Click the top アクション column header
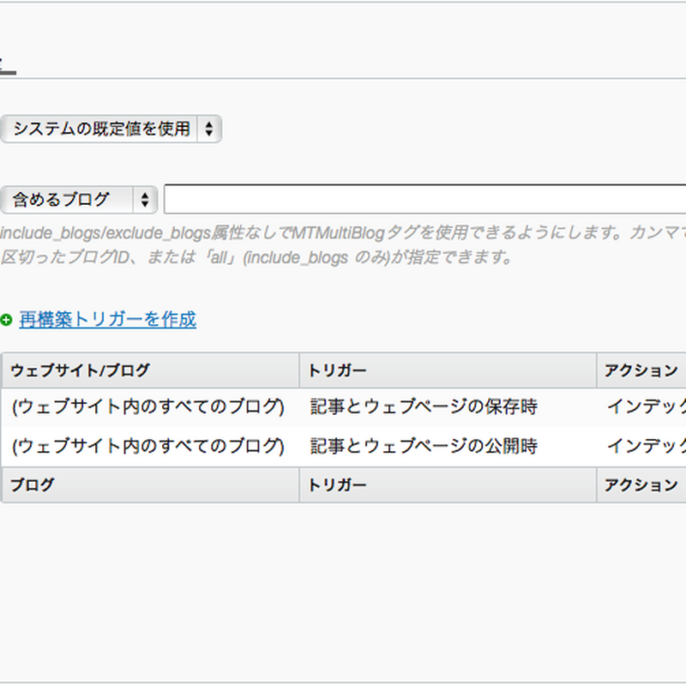The height and width of the screenshot is (686, 686). tap(640, 370)
